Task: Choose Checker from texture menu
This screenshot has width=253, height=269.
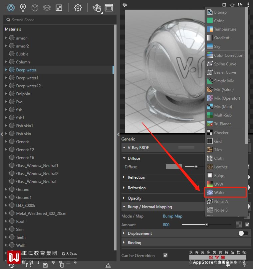Action: (x=225, y=133)
